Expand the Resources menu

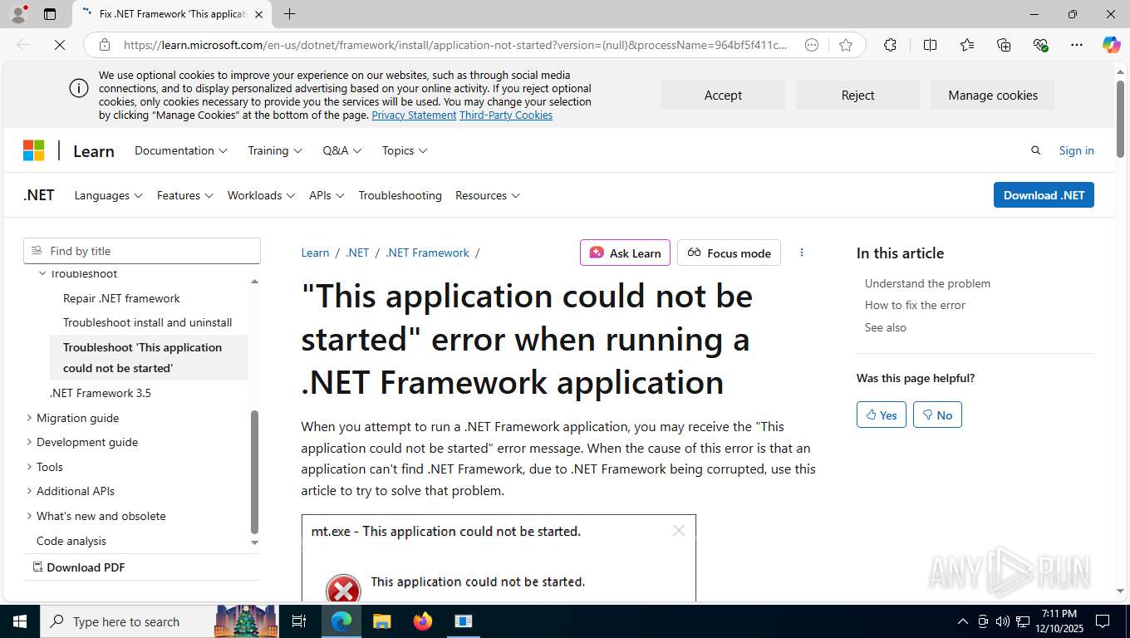coord(488,195)
